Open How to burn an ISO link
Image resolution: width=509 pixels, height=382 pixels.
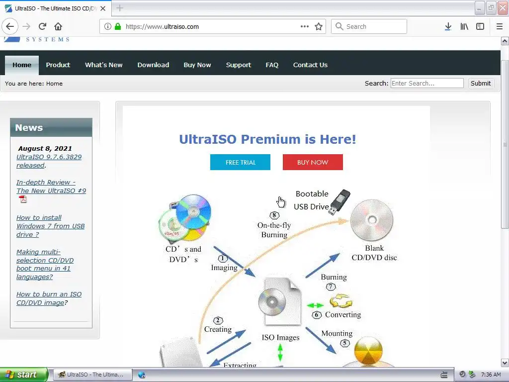click(49, 298)
